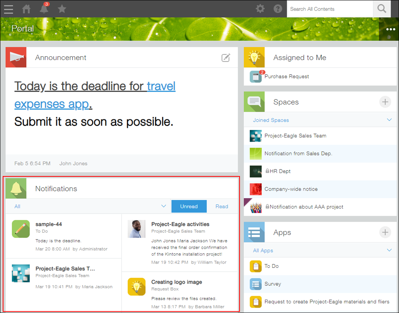Collapse the All Apps list
This screenshot has height=313, width=399.
389,250
